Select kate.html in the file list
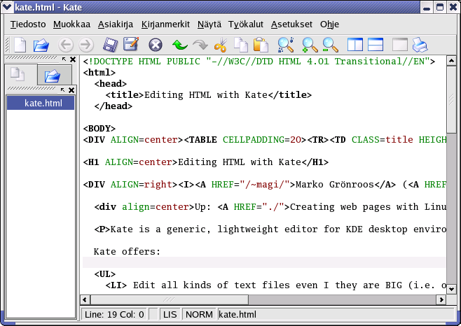Image resolution: width=461 pixels, height=326 pixels. (x=43, y=104)
